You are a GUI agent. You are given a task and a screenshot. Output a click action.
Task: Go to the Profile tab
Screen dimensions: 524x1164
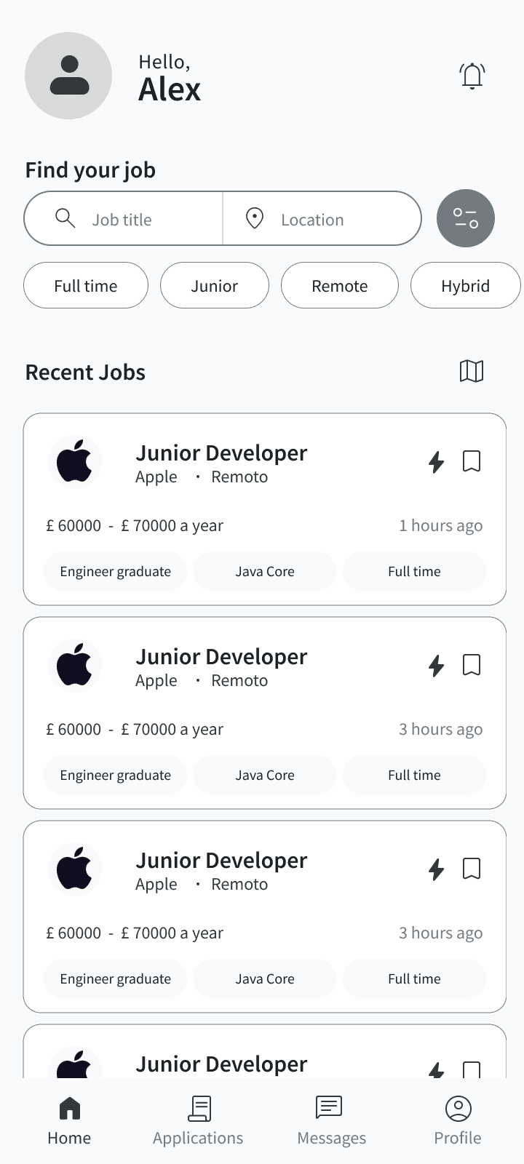click(x=458, y=1120)
